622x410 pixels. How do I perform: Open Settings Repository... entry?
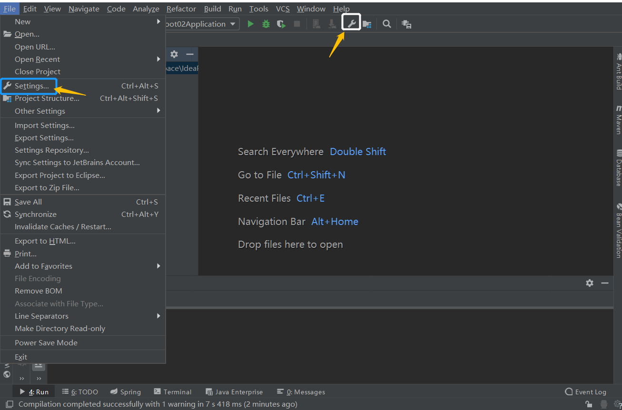pyautogui.click(x=83, y=150)
